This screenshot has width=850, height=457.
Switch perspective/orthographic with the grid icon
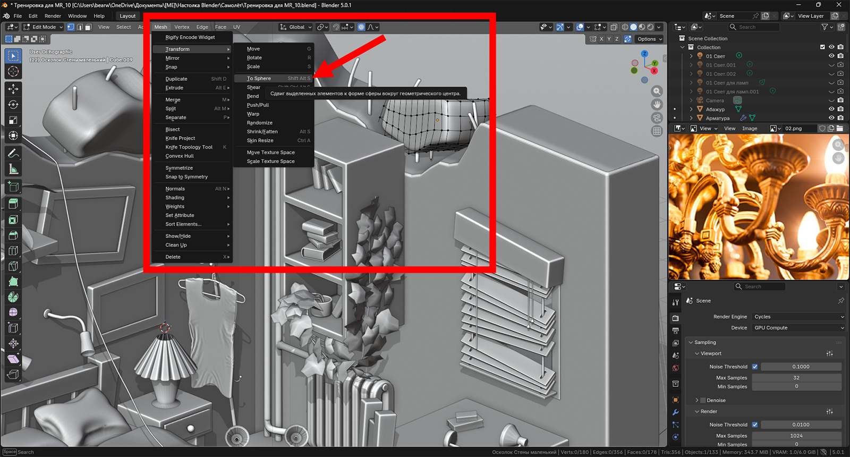pyautogui.click(x=657, y=131)
